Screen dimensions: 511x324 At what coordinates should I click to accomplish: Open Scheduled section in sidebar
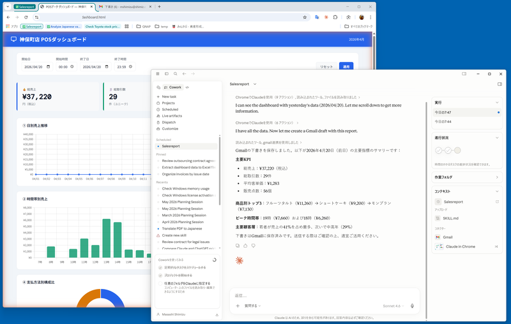click(170, 109)
